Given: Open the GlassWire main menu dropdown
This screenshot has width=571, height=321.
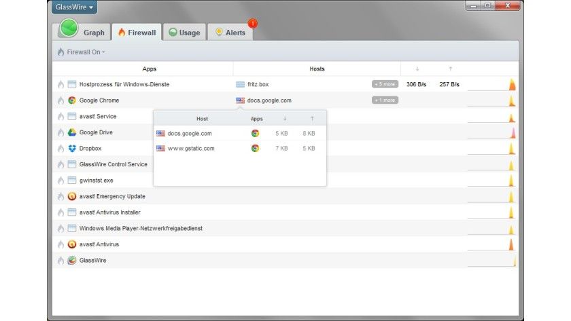Looking at the screenshot, I should [74, 7].
